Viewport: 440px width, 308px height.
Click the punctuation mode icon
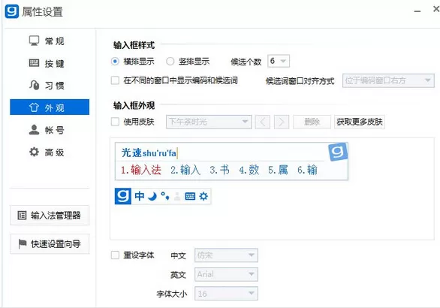165,196
